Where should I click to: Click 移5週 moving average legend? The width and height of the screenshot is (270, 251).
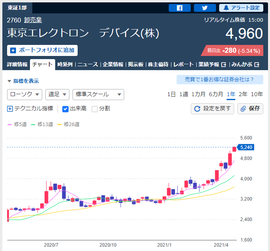coord(17,124)
